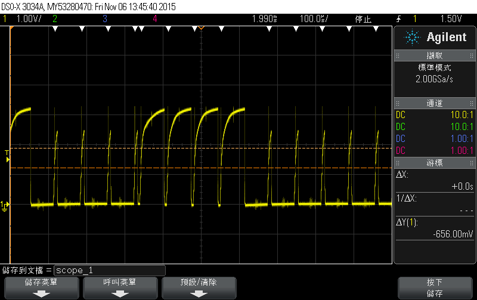Viewport: 477px width, 300px height.
Task: Select the green DC 10.0:1 channel row
Action: [435, 126]
